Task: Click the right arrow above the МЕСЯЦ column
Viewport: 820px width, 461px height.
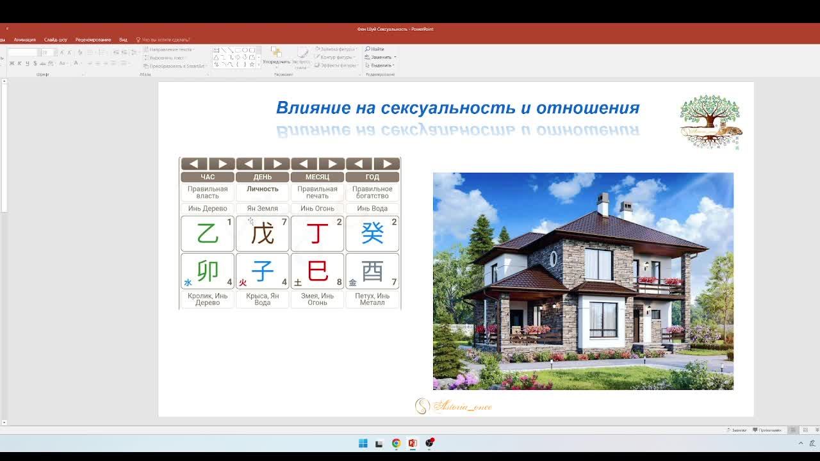Action: (x=331, y=164)
